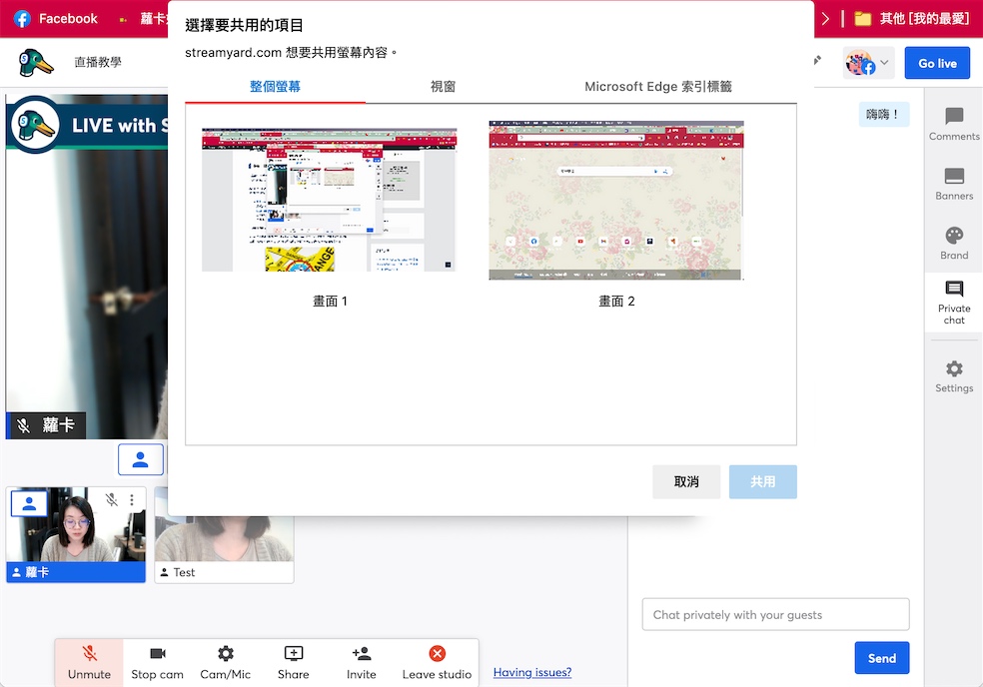The width and height of the screenshot is (983, 687).
Task: Click the Go live button
Action: 937,63
